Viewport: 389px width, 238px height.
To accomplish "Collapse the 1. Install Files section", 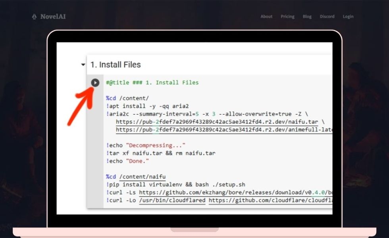I will (x=83, y=65).
